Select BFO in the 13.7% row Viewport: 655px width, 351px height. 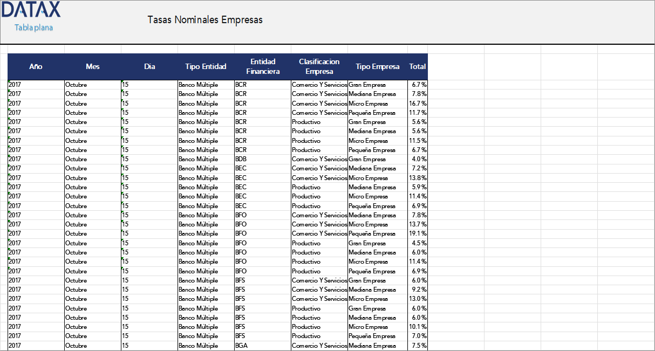(x=263, y=224)
